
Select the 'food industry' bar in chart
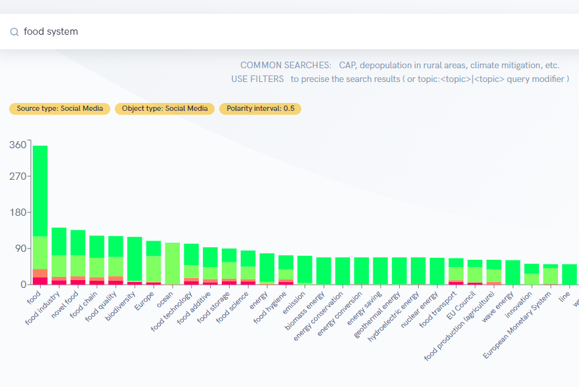[x=59, y=249]
